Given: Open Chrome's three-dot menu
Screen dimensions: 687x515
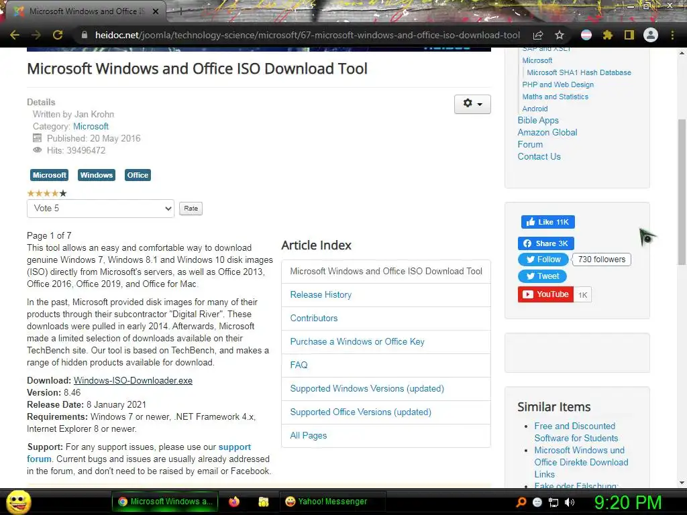Looking at the screenshot, I should point(672,35).
